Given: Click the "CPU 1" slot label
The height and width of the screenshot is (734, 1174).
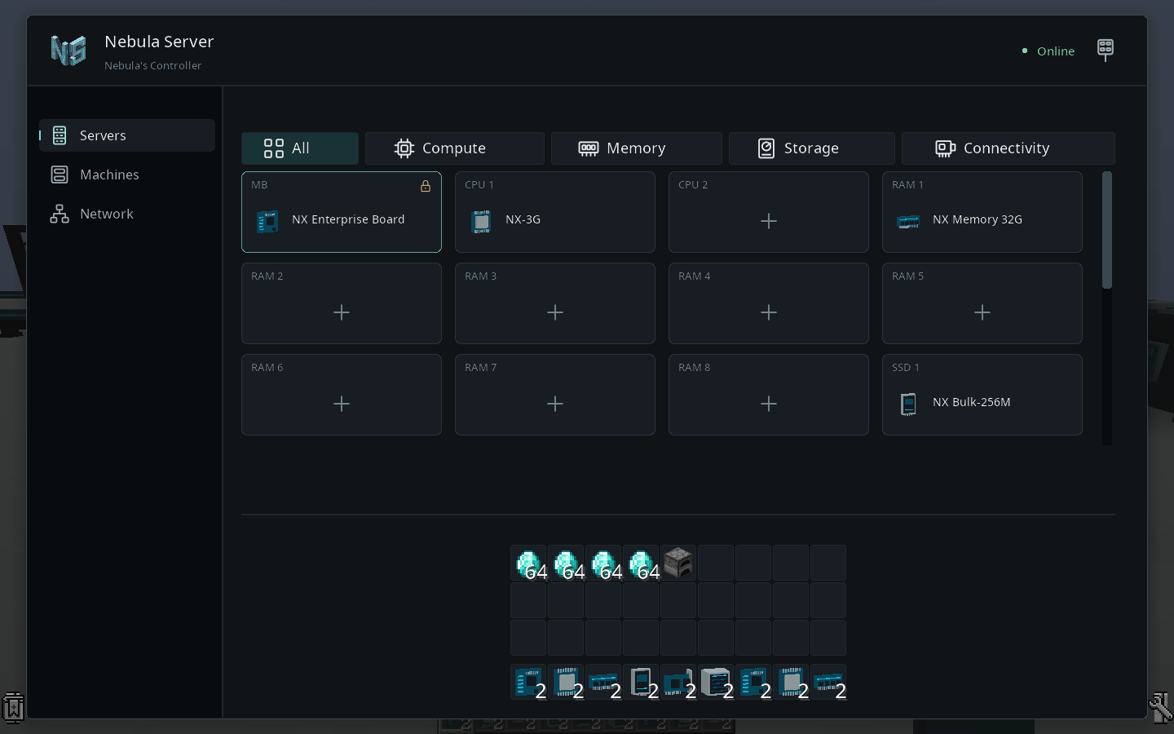Looking at the screenshot, I should 479,185.
